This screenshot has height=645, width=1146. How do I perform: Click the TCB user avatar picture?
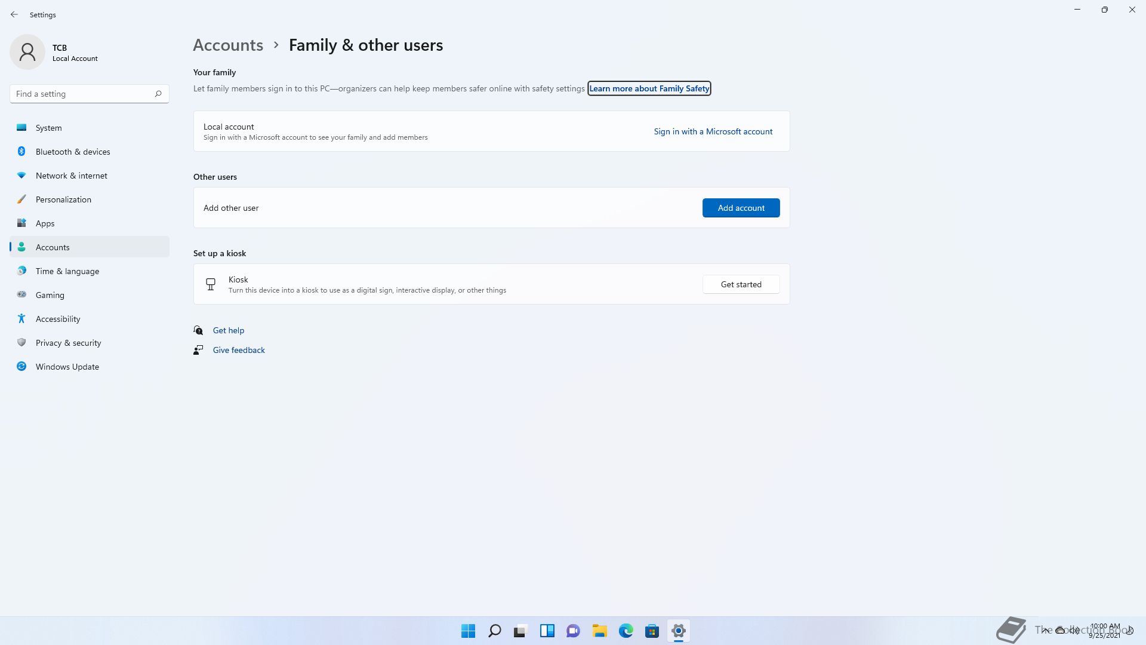(27, 52)
